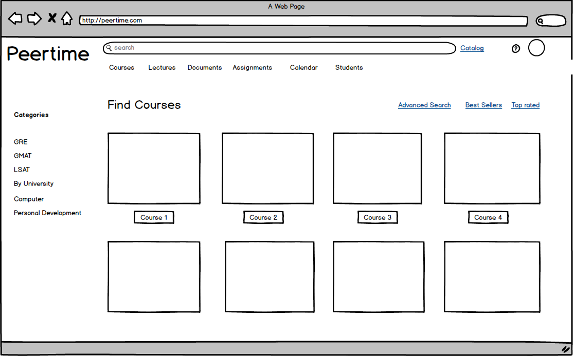Click the Catalog link

click(472, 48)
